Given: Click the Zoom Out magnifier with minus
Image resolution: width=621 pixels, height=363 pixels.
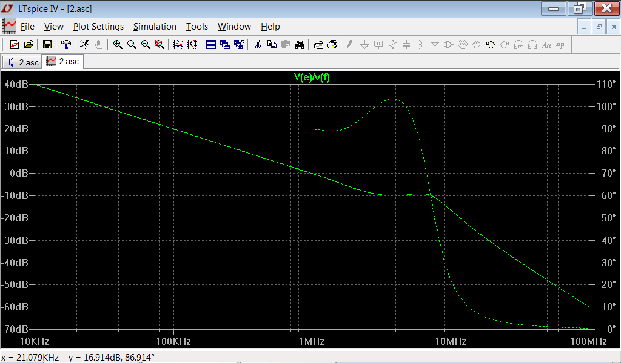Looking at the screenshot, I should pos(146,45).
